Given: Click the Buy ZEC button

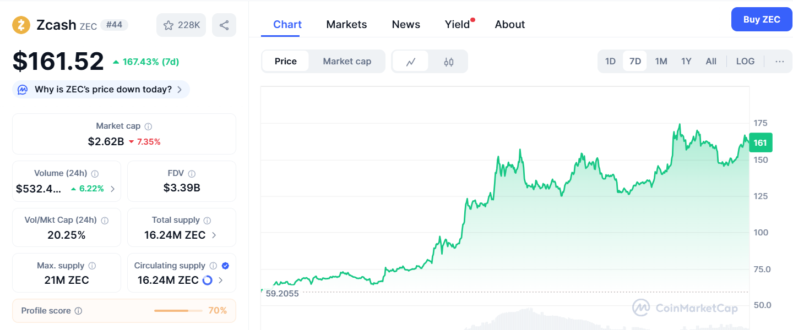Looking at the screenshot, I should 761,20.
